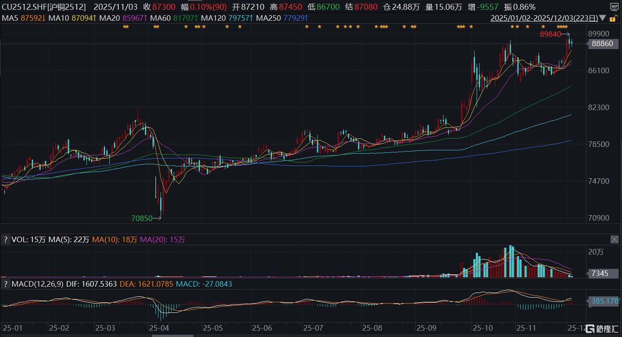Open help for the VOL indicator

[x=6, y=240]
